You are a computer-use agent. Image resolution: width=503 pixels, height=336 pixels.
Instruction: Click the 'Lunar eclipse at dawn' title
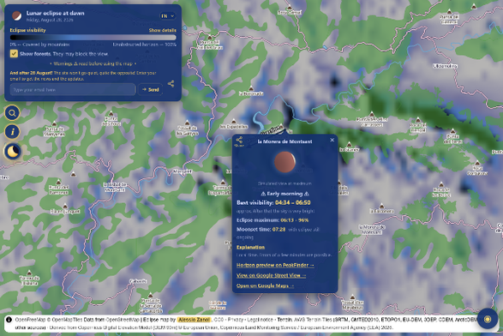55,13
